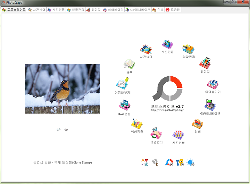Open RAW변환 converter icon
The width and height of the screenshot is (250, 184).
(124, 106)
